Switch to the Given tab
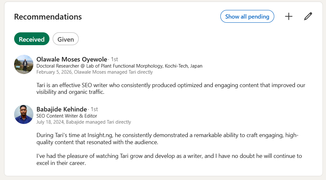The image size is (326, 180). tap(66, 39)
